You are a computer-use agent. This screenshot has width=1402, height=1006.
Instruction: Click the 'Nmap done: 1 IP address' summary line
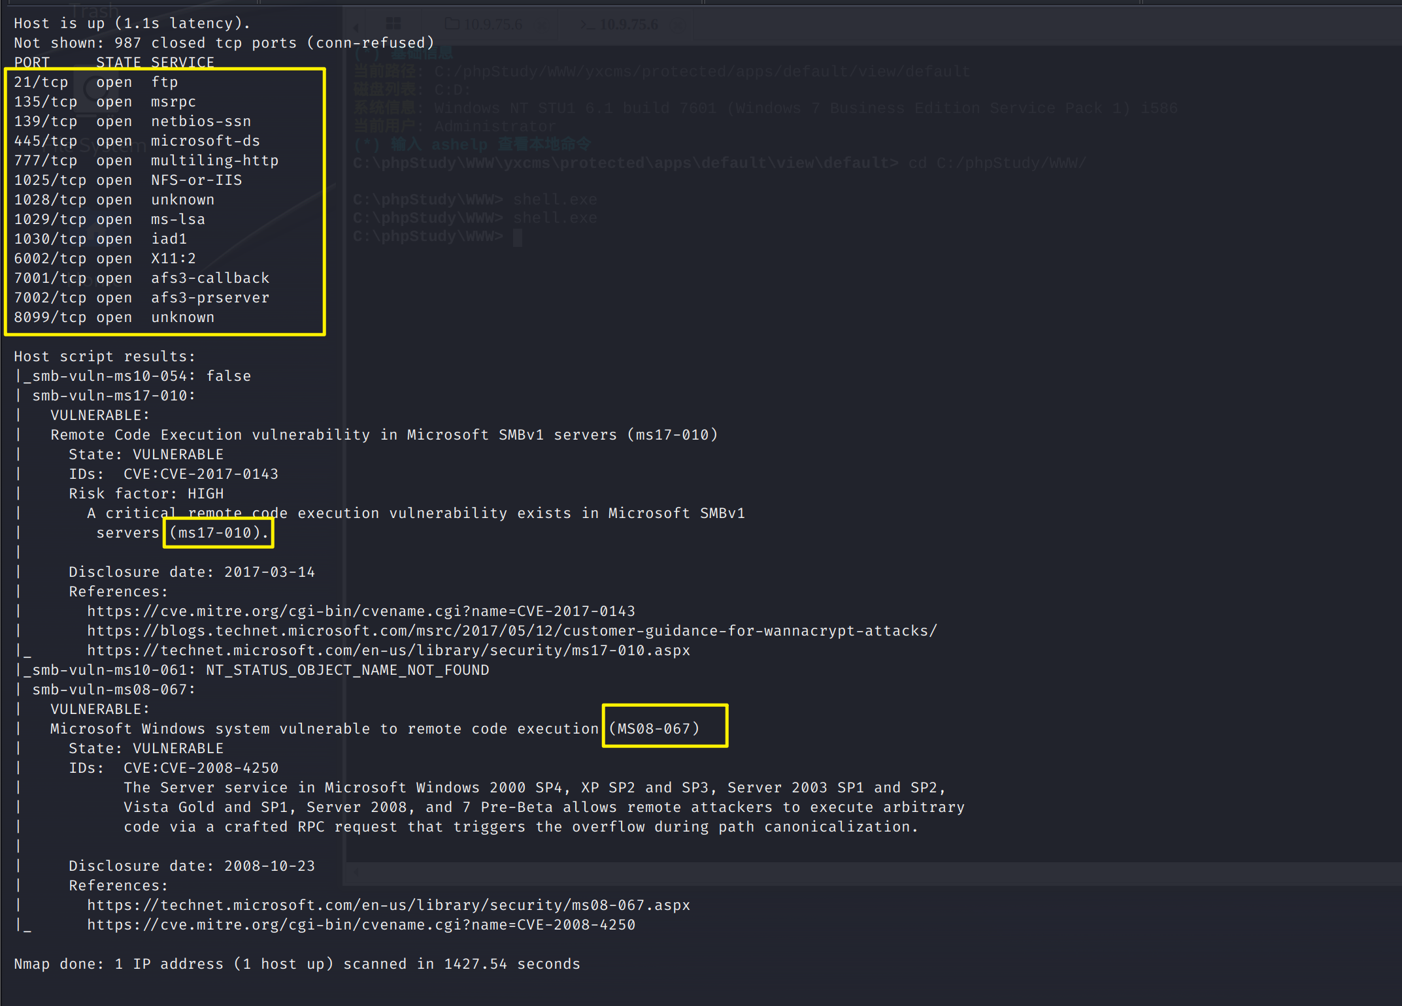[x=297, y=964]
